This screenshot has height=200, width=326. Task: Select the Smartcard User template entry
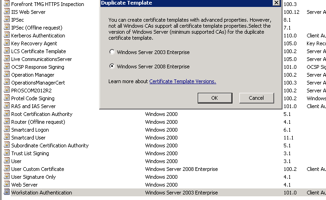coord(28,138)
